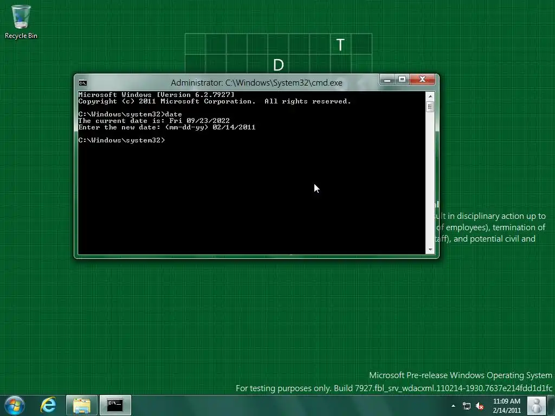Image resolution: width=555 pixels, height=416 pixels.
Task: Maximize the cmd.exe window
Action: pyautogui.click(x=402, y=80)
